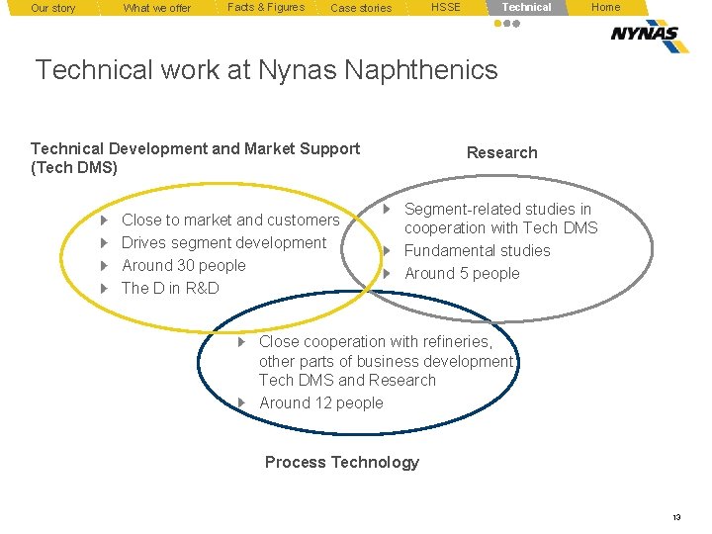Click the Technical work at Nynas Naphthenics title
Screen dimensions: 712x534
tap(267, 70)
